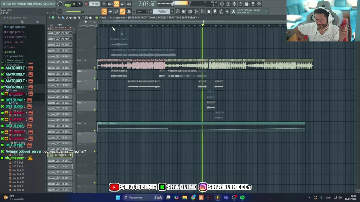The image size is (360, 202).
Task: Pause playback with the pause button
Action: [x=74, y=4]
